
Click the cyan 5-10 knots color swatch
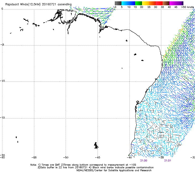(125, 3)
